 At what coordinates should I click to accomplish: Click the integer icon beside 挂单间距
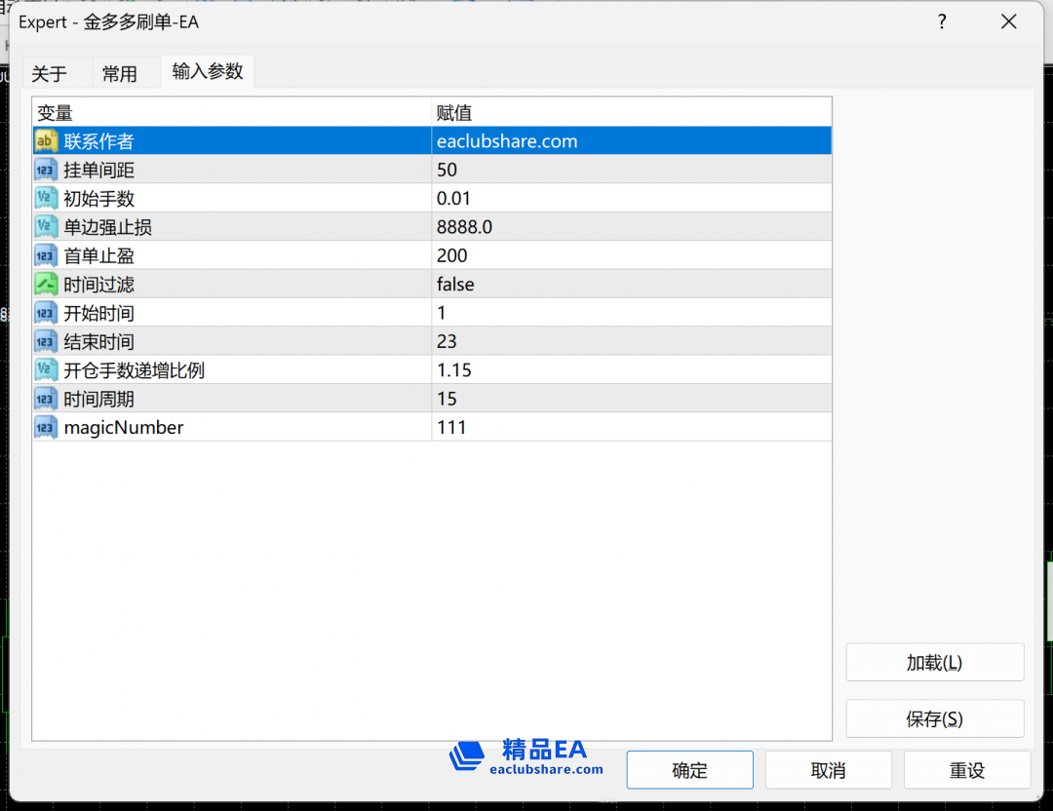pos(46,170)
